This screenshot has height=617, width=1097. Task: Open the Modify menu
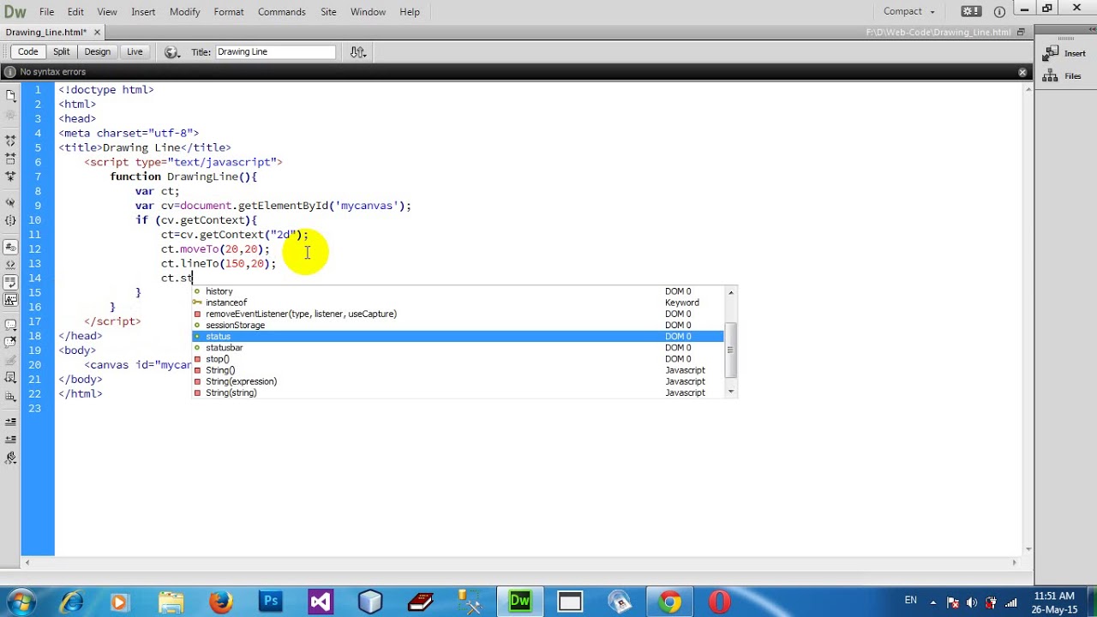[184, 12]
